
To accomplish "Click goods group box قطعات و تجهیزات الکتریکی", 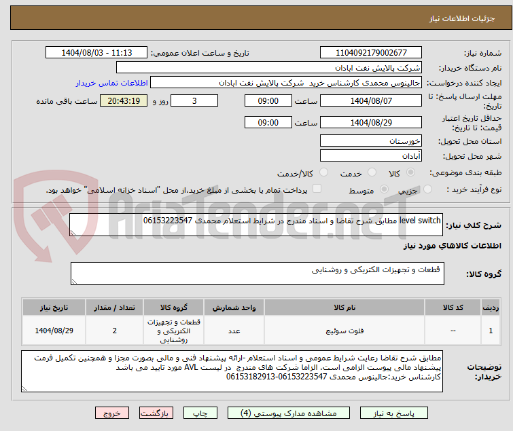I will [x=257, y=274].
